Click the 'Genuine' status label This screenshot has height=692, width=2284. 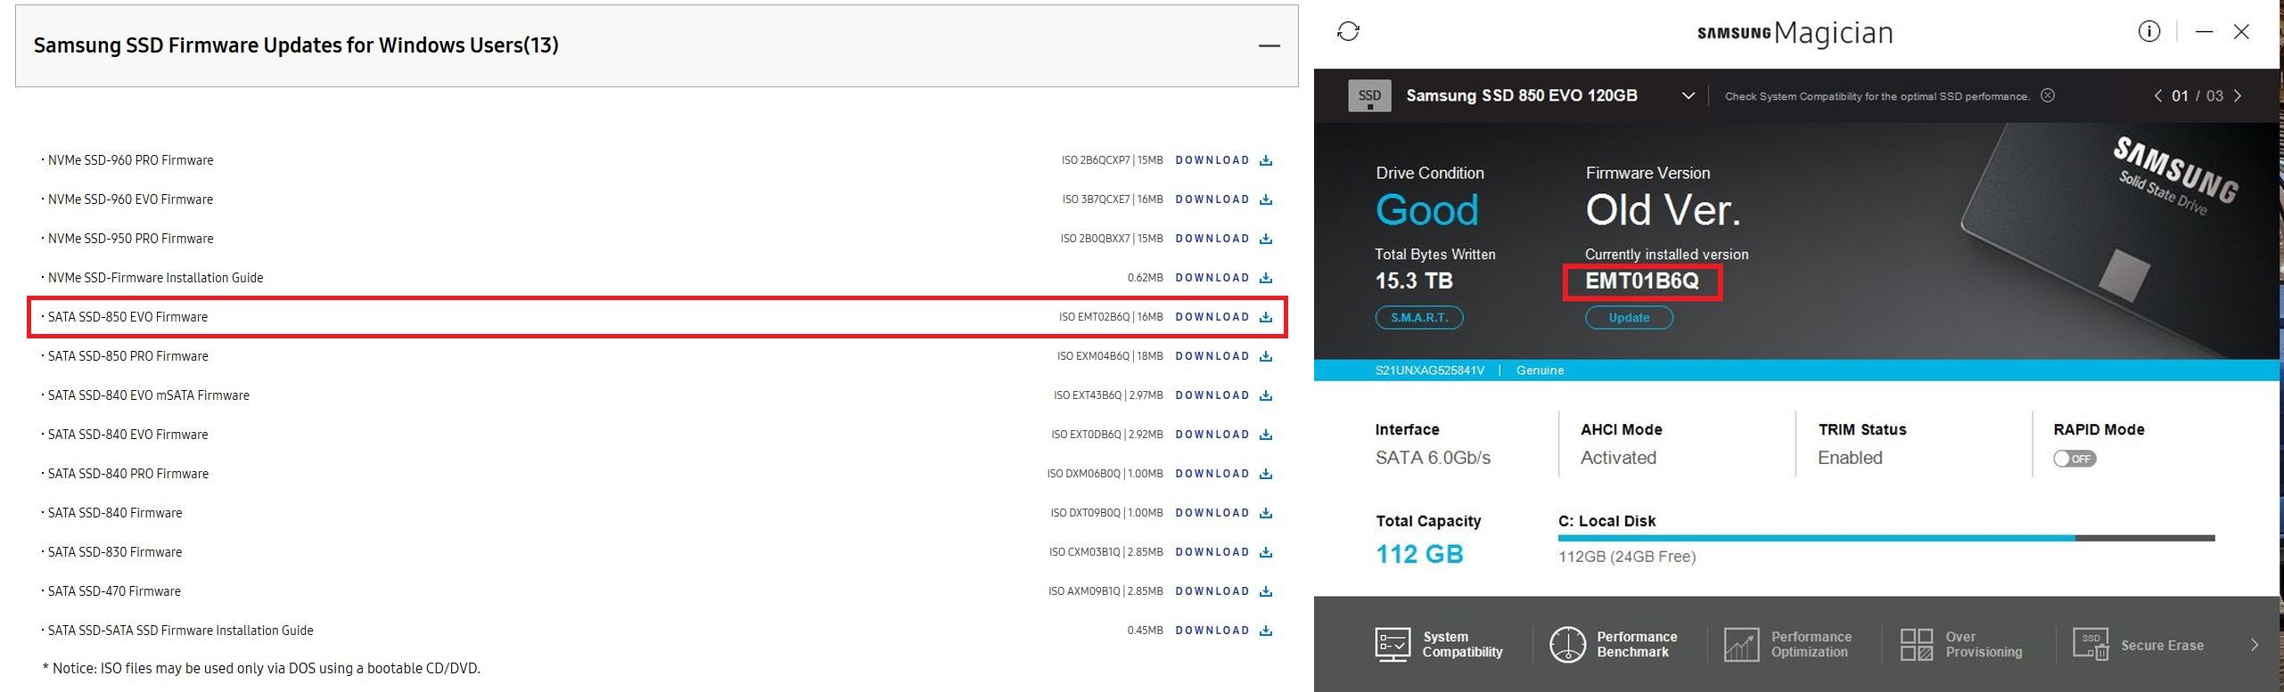[x=1540, y=370]
